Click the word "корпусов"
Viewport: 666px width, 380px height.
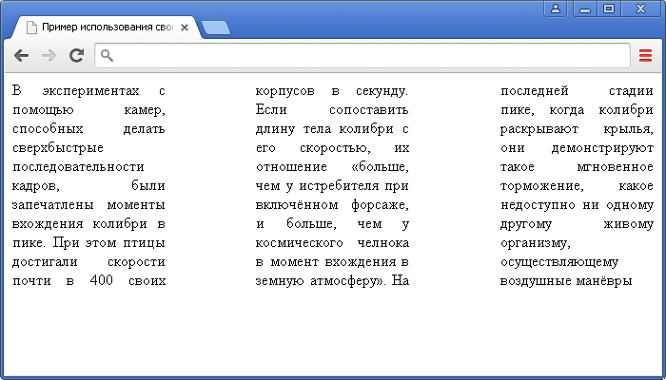pyautogui.click(x=285, y=91)
